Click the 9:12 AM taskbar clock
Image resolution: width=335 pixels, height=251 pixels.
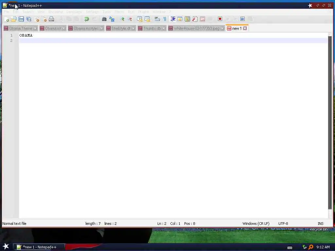[x=323, y=247]
